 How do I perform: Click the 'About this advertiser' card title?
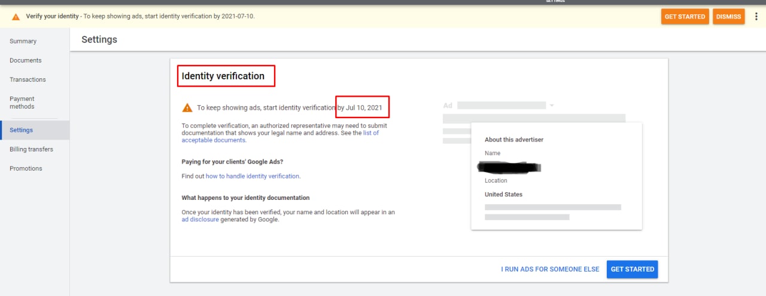514,140
